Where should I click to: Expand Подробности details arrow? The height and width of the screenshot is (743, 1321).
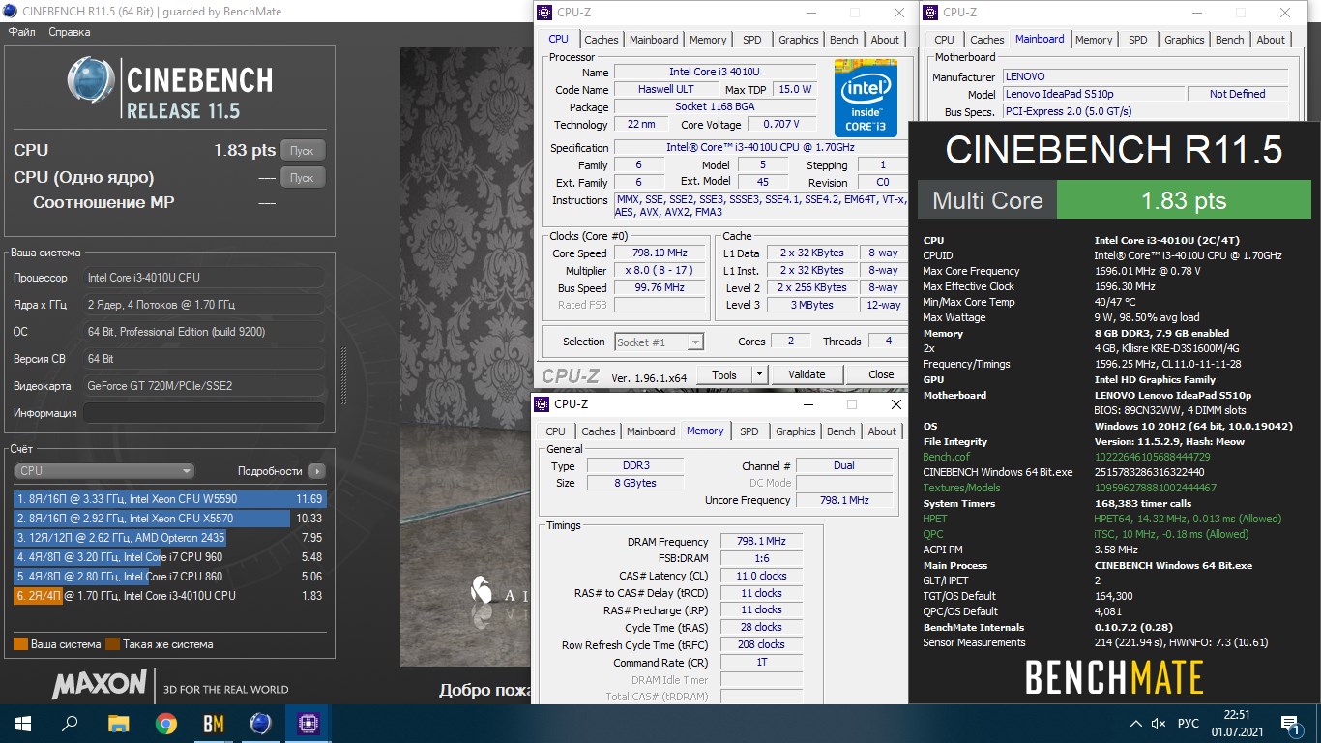317,471
